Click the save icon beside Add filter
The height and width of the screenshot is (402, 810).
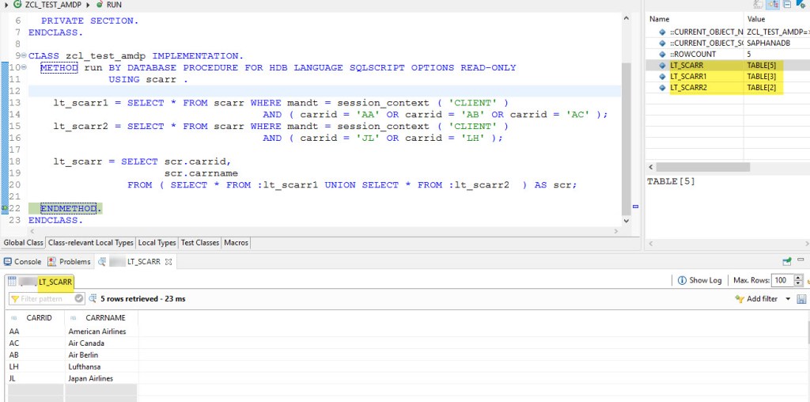[801, 299]
